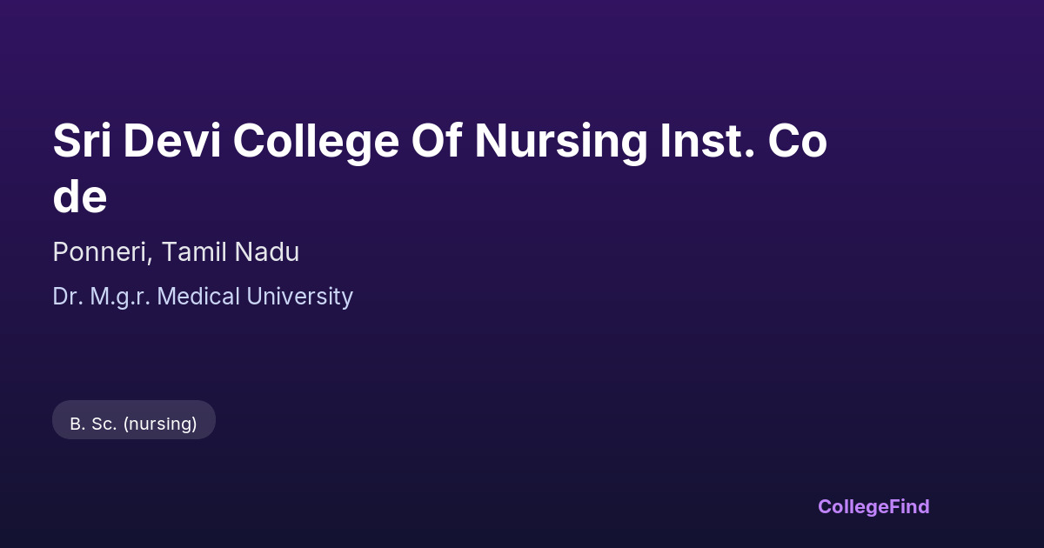Click the word "University" in the affiliation
Image resolution: width=1044 pixels, height=548 pixels.
pyautogui.click(x=300, y=297)
